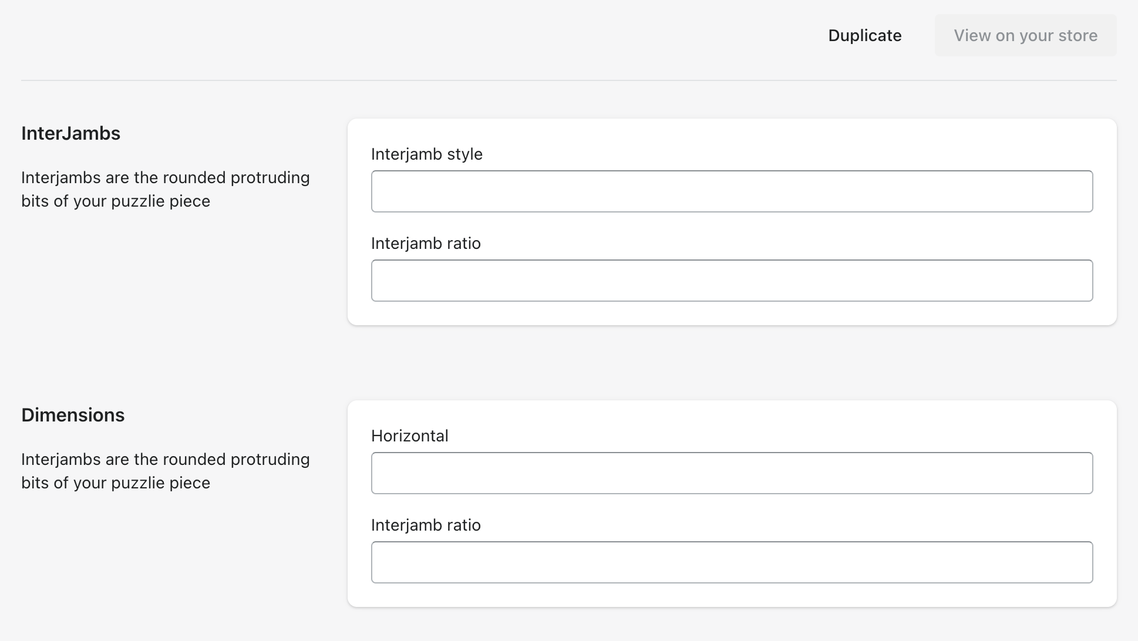Click the empty Horizontal text box

coord(732,473)
